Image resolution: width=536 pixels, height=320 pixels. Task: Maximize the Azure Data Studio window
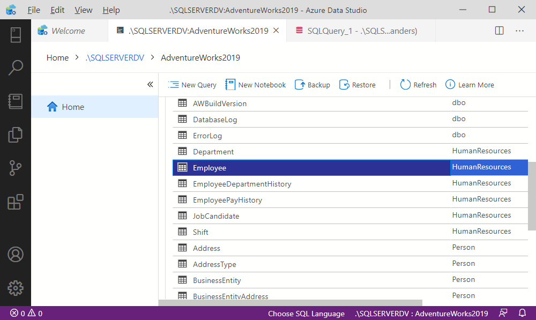pyautogui.click(x=492, y=10)
